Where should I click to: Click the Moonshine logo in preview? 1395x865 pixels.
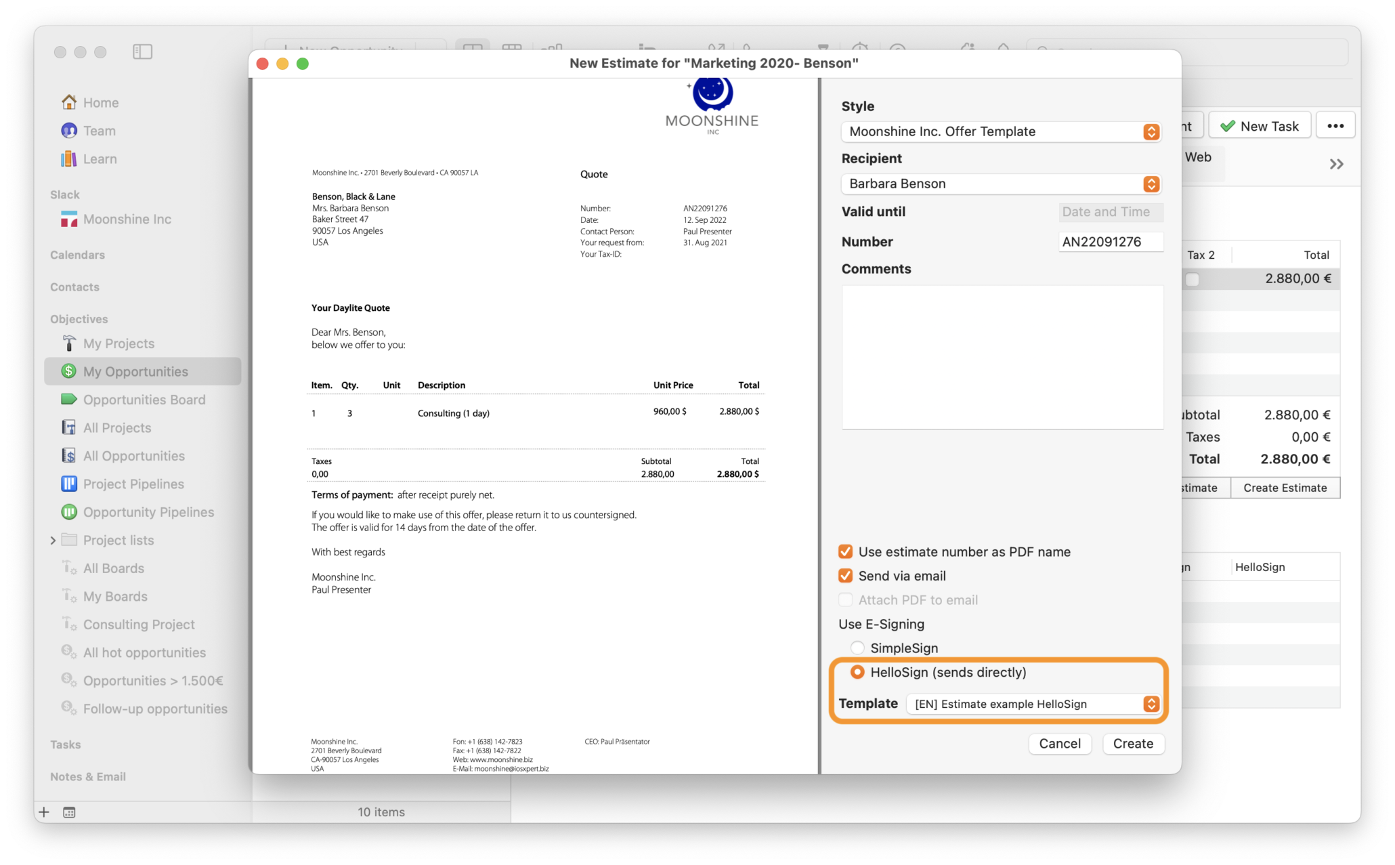(x=712, y=106)
